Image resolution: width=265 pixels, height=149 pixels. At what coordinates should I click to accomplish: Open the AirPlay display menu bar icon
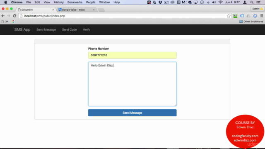click(x=195, y=2)
